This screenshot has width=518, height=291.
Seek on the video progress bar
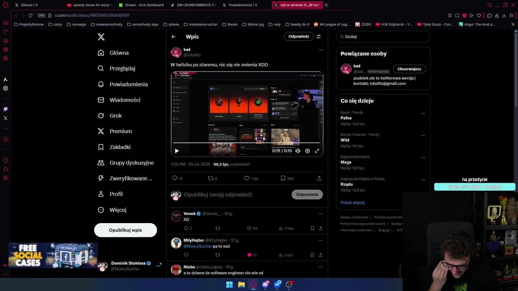(246, 143)
